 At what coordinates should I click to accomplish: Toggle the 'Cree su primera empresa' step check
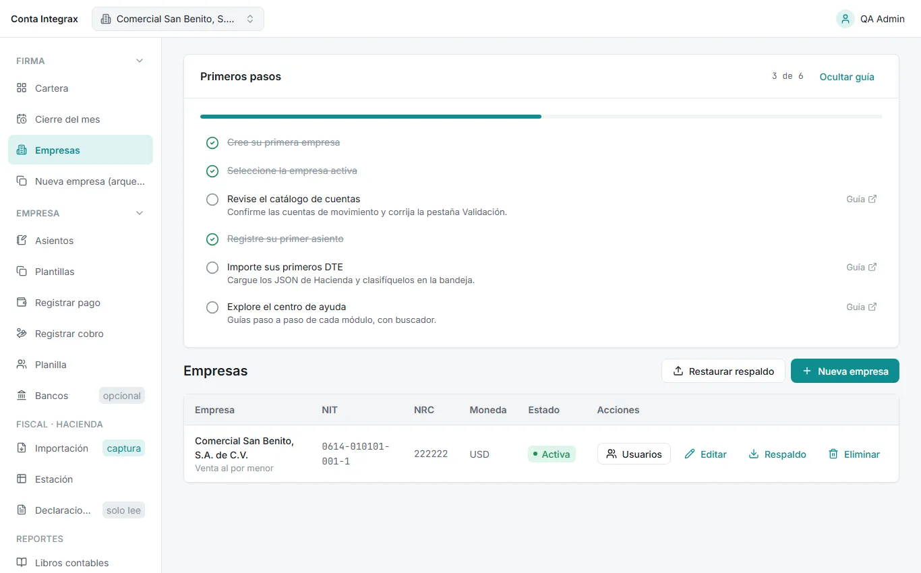click(x=212, y=143)
